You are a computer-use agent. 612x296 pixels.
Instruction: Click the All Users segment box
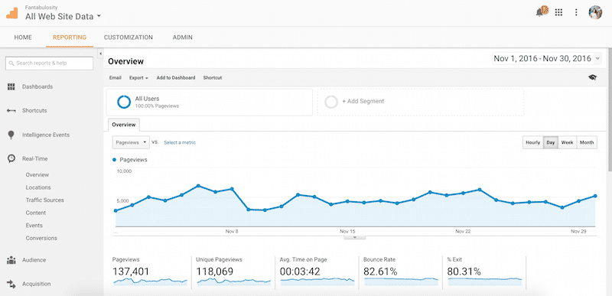[210, 102]
